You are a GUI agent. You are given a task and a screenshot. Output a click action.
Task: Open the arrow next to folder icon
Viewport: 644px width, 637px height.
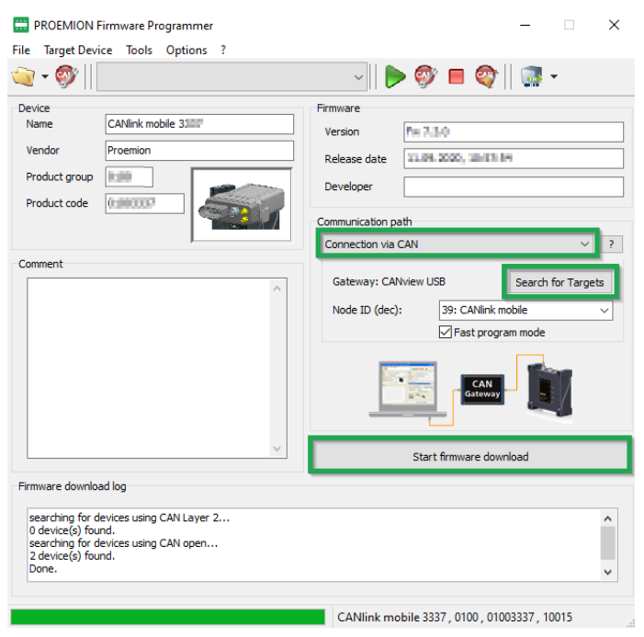tap(44, 77)
